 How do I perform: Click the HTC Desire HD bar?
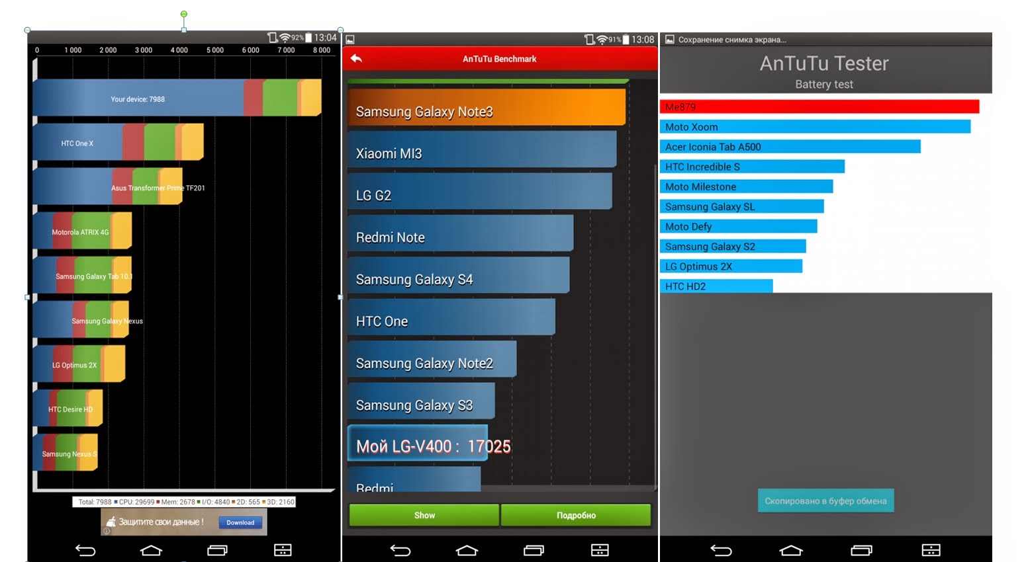coord(68,408)
